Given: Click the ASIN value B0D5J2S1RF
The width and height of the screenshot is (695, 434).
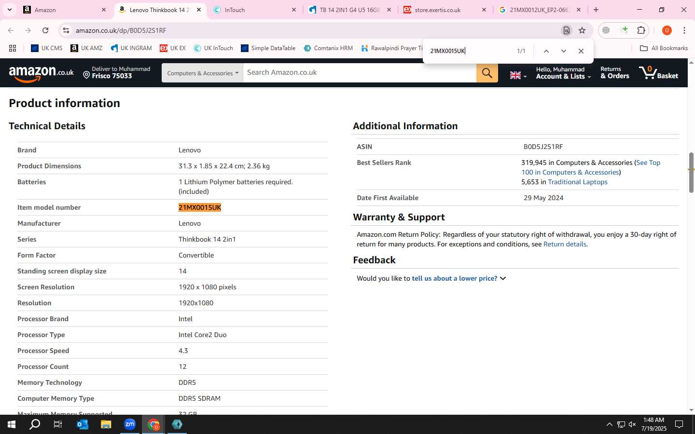Looking at the screenshot, I should coord(543,147).
